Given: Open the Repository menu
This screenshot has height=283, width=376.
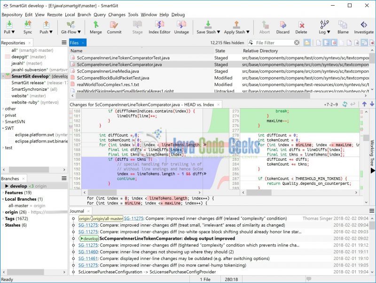Looking at the screenshot, I should click(x=12, y=15).
